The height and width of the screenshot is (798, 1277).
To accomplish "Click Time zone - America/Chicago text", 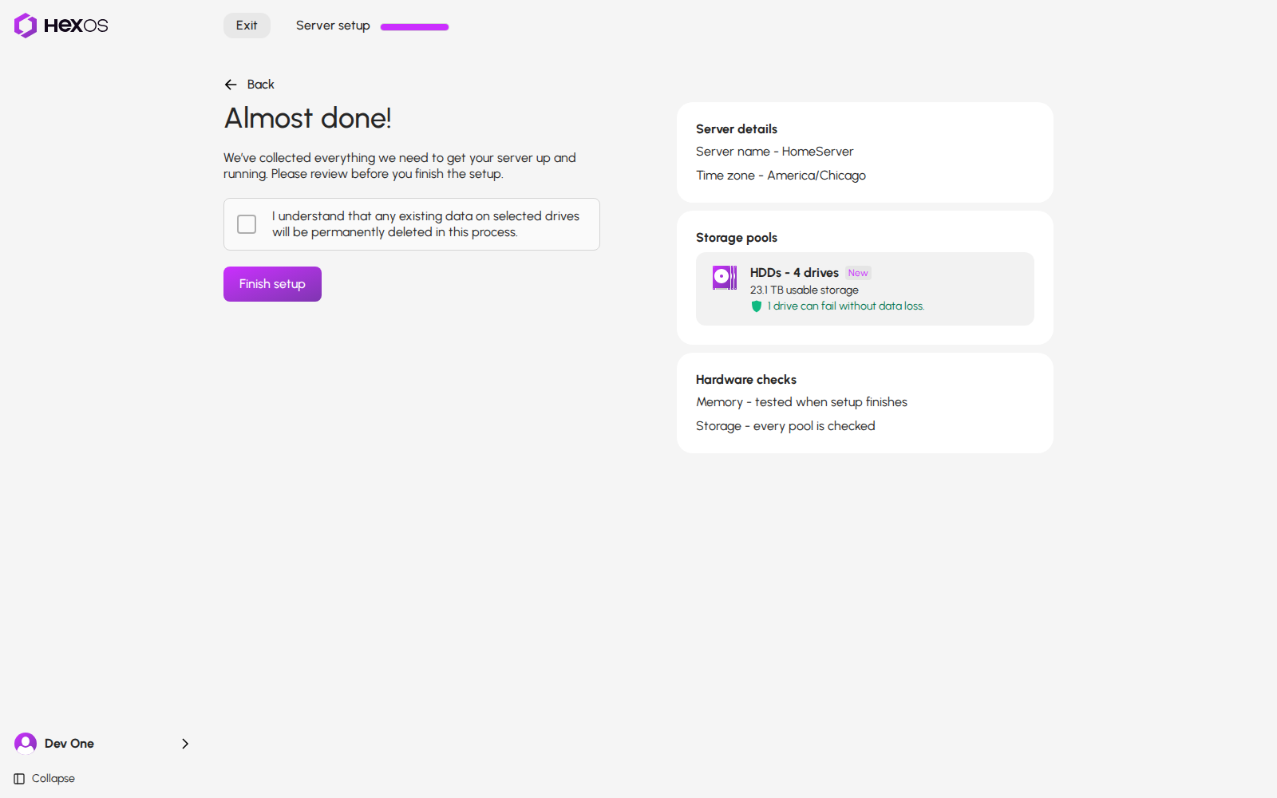I will point(781,176).
